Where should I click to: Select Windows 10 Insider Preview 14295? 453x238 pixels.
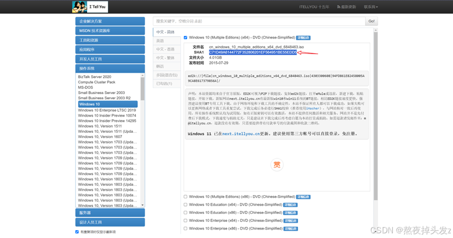click(x=107, y=121)
